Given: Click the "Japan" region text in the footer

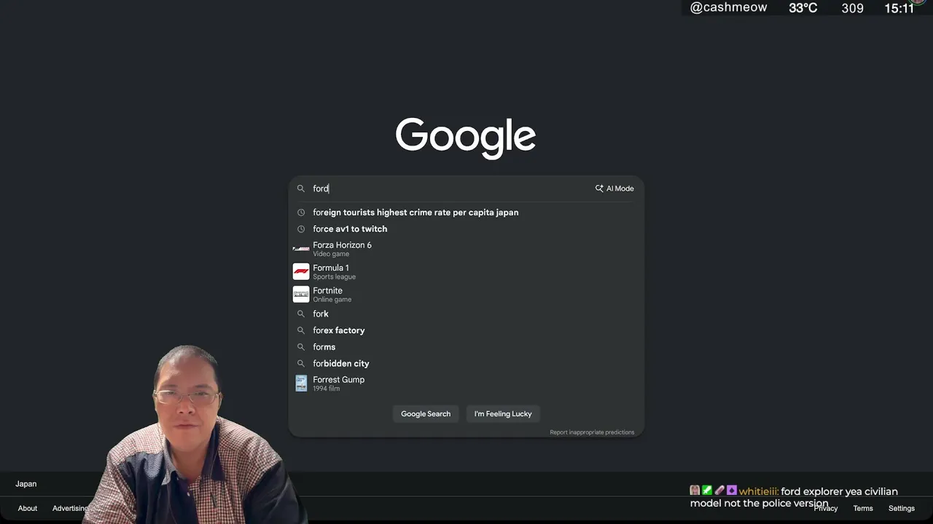Looking at the screenshot, I should tap(26, 484).
